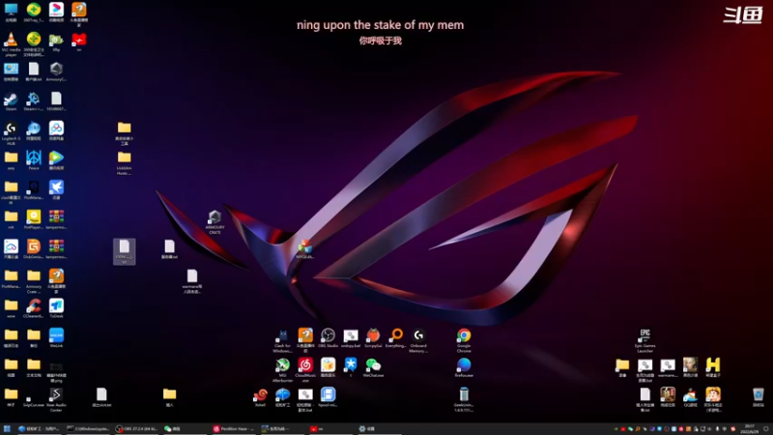This screenshot has height=435, width=773.
Task: Open the Baidu Netdisk cloud icon
Action: pyautogui.click(x=56, y=130)
